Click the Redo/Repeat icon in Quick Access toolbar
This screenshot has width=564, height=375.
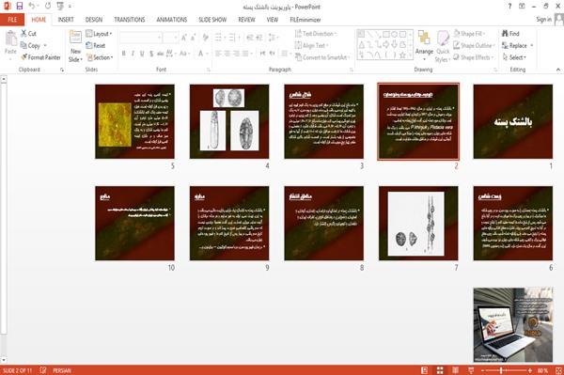(48, 6)
